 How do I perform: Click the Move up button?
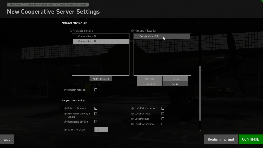coord(149,79)
